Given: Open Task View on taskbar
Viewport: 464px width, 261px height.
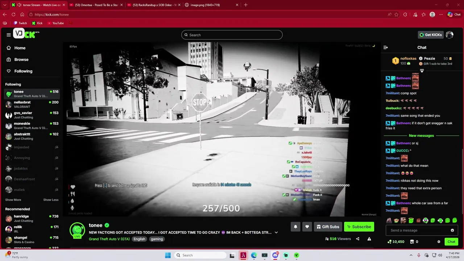Looking at the screenshot, I should [232, 255].
